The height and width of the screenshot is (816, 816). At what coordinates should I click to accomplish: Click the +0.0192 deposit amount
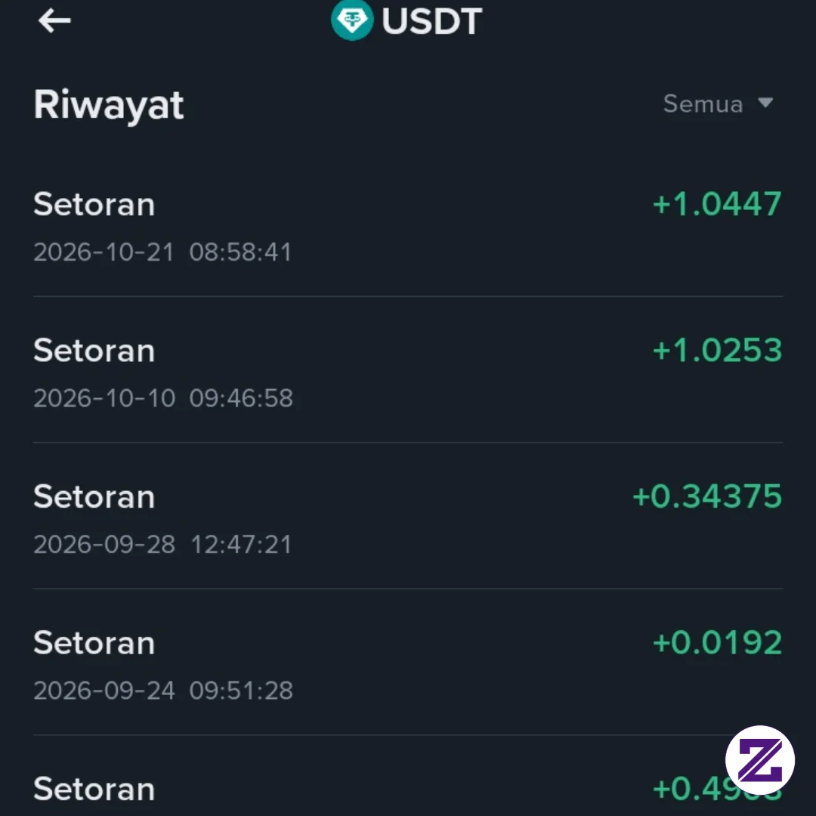click(717, 642)
